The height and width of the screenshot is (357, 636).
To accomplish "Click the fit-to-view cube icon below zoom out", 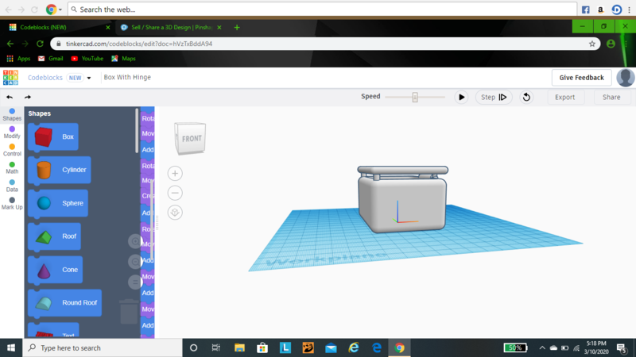I will tap(176, 212).
